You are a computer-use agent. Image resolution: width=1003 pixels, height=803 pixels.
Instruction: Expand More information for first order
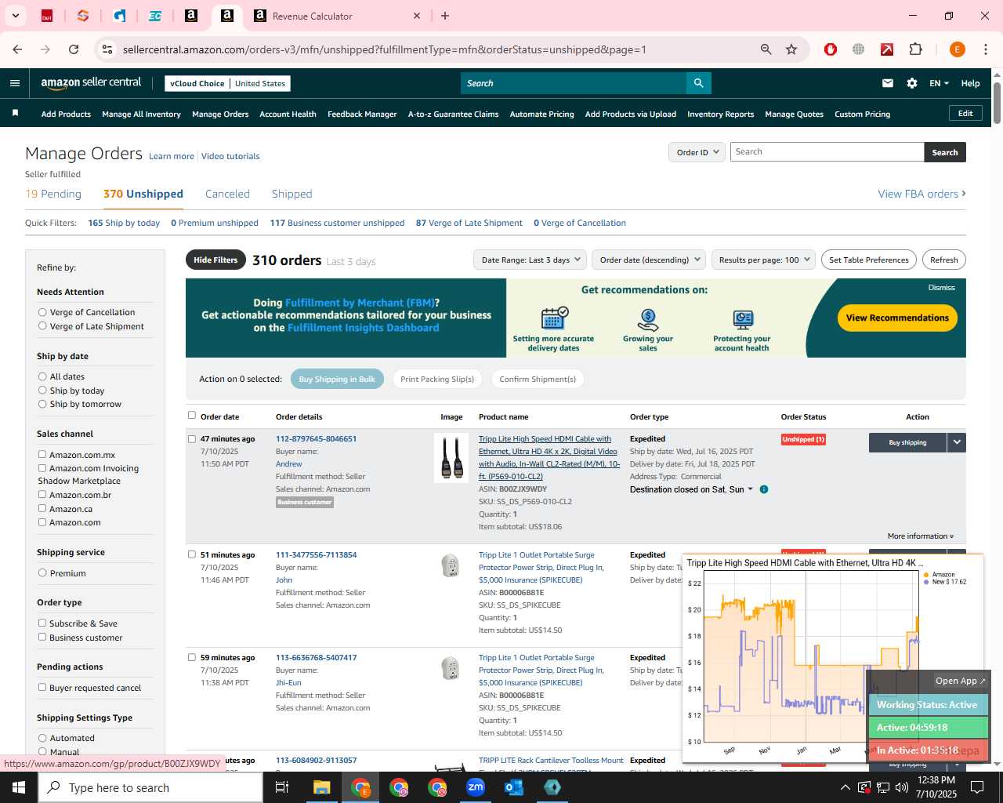pyautogui.click(x=921, y=536)
